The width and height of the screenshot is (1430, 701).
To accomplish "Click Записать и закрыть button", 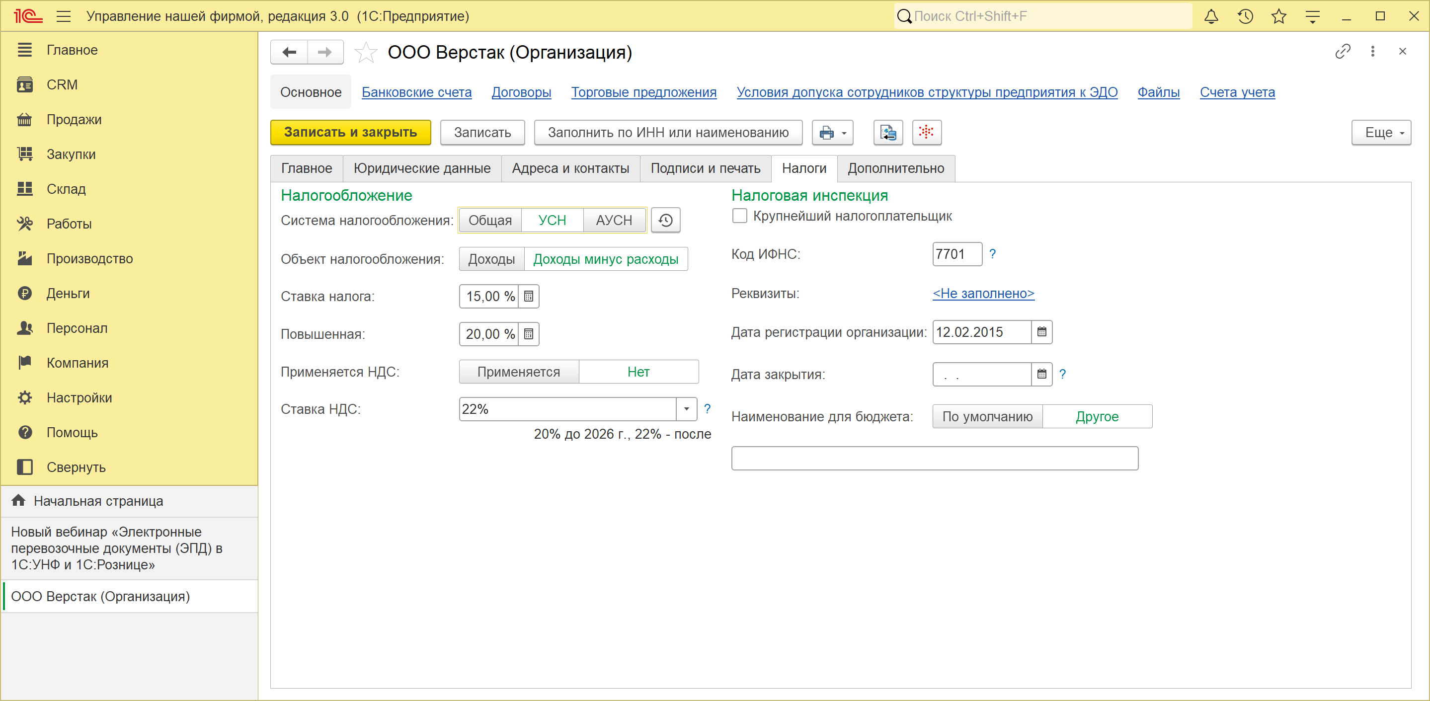I will tap(351, 132).
